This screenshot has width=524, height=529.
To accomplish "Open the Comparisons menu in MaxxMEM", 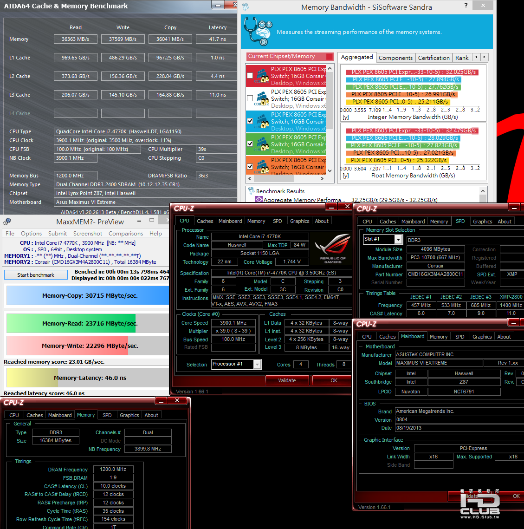I will point(125,234).
